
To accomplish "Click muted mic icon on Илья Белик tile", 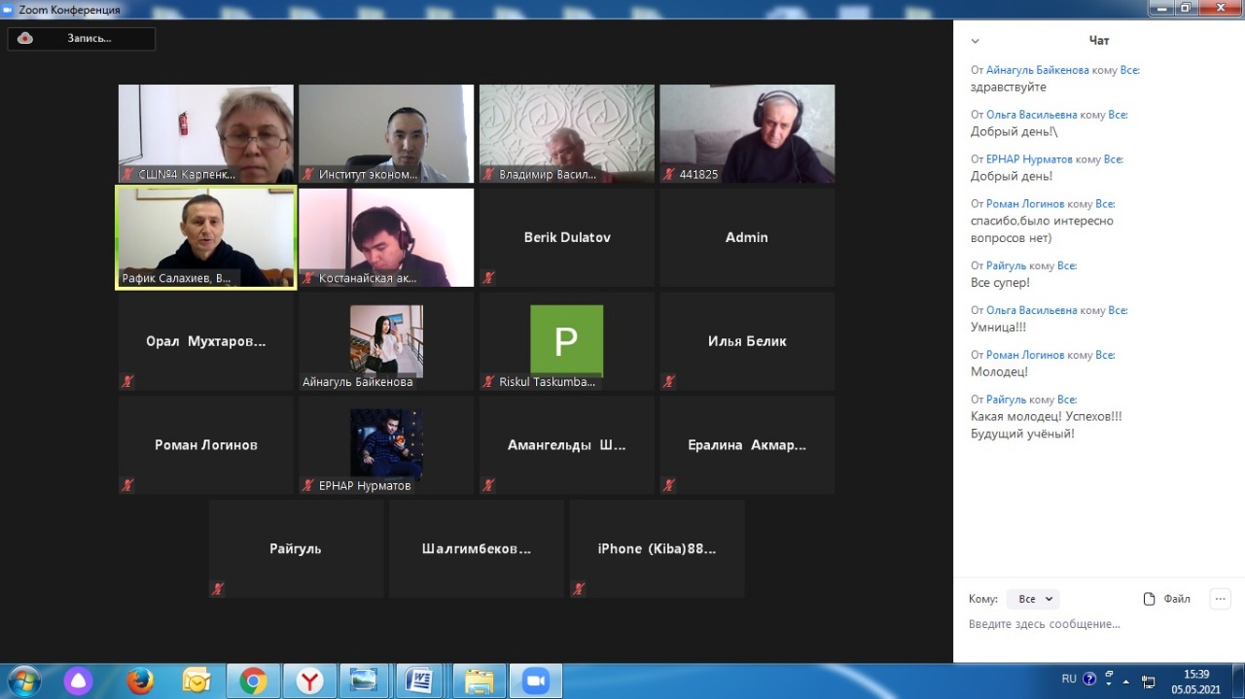I will click(669, 382).
